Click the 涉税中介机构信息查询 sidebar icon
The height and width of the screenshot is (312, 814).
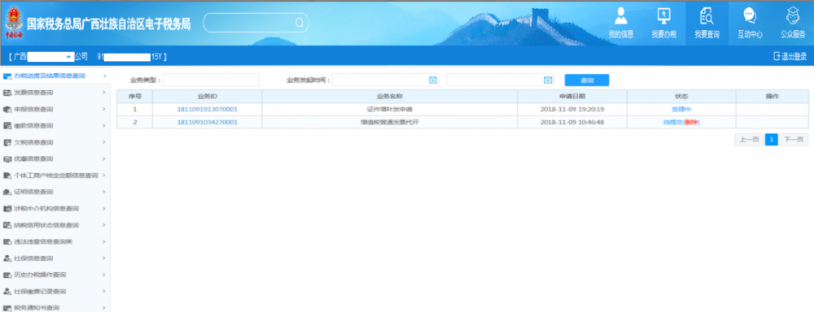point(7,209)
